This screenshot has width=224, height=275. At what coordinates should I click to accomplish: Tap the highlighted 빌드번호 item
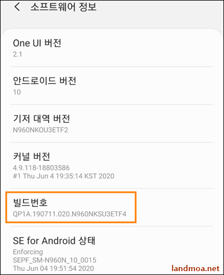click(x=71, y=207)
